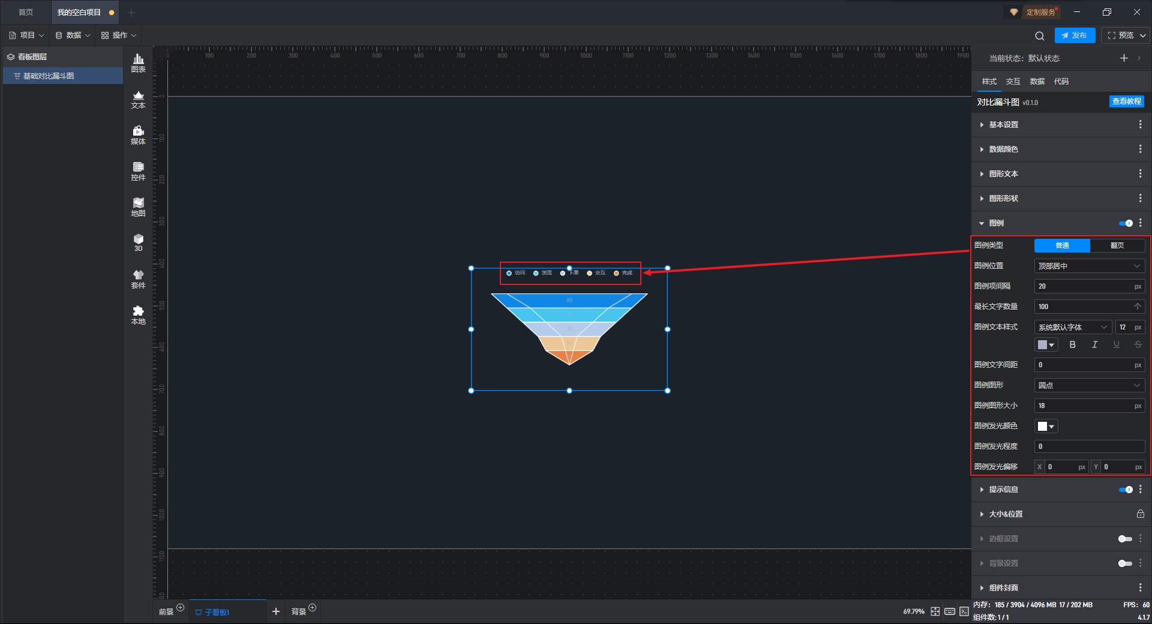Open the 项目 menu
The image size is (1152, 624).
tap(26, 35)
